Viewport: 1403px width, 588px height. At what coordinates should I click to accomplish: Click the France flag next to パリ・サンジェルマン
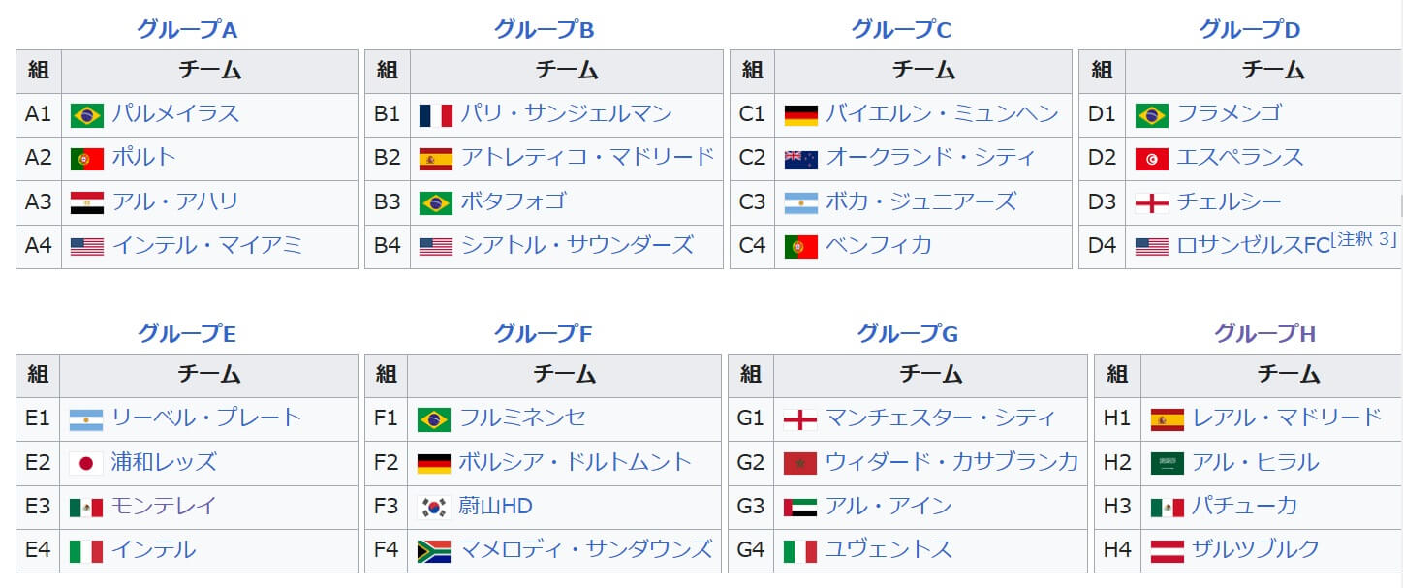tap(436, 115)
